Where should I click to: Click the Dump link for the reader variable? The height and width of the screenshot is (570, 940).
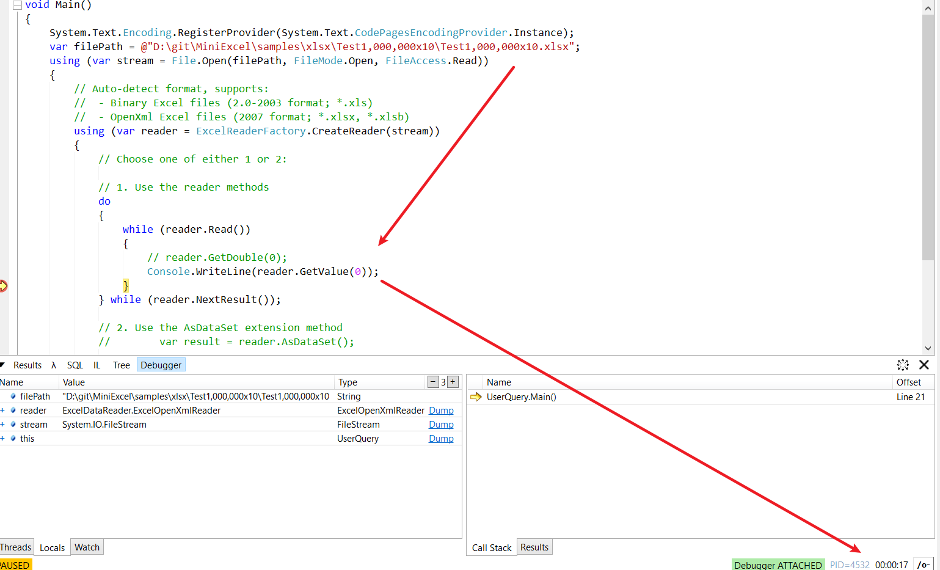441,410
